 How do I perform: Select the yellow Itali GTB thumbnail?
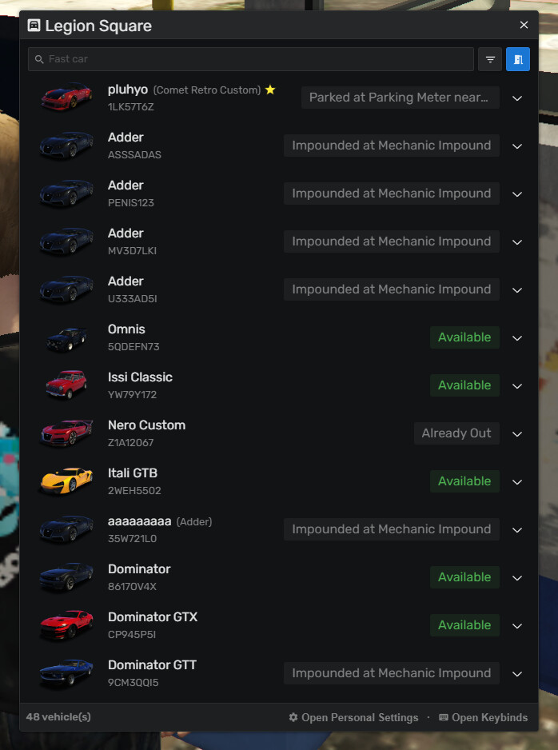(x=66, y=481)
